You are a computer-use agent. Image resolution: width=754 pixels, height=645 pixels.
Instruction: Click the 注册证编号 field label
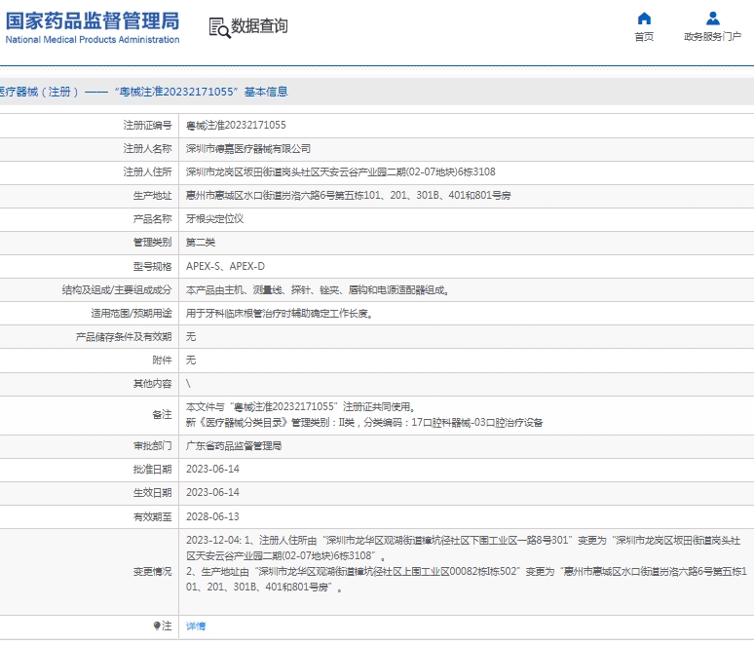(x=148, y=125)
